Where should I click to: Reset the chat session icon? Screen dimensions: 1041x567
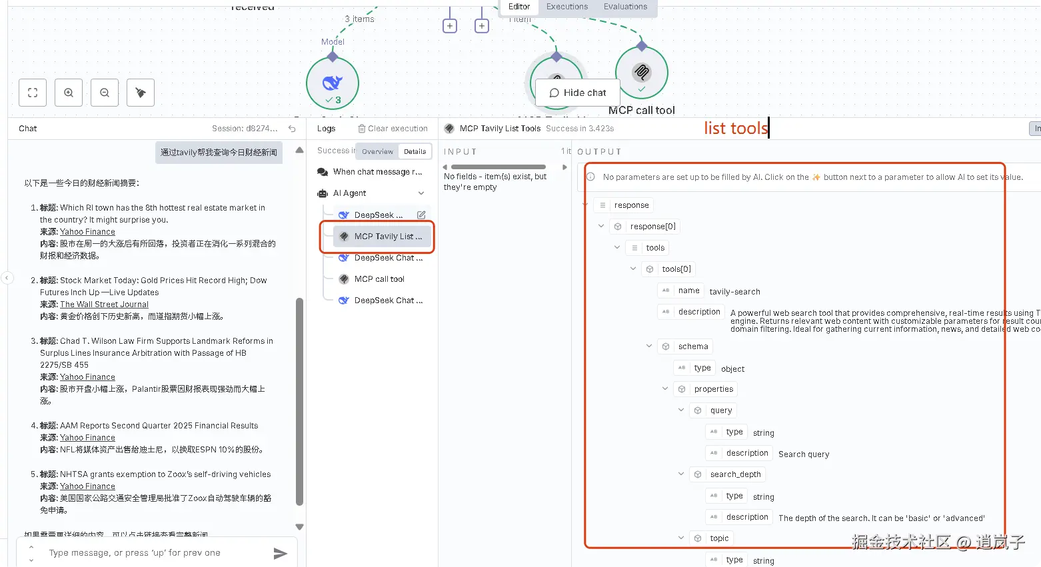[x=292, y=129]
